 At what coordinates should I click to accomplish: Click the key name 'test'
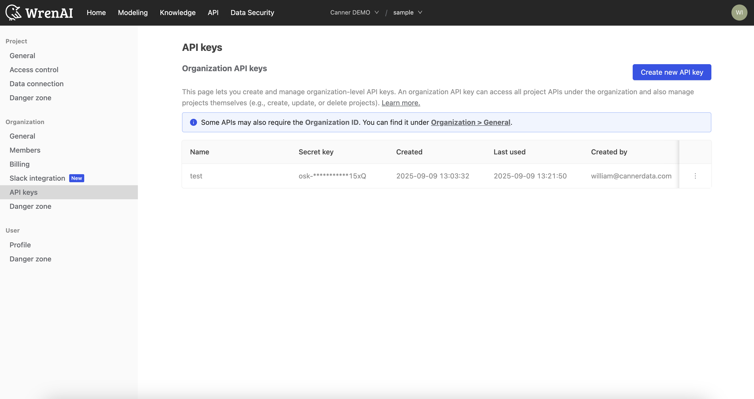click(x=196, y=176)
